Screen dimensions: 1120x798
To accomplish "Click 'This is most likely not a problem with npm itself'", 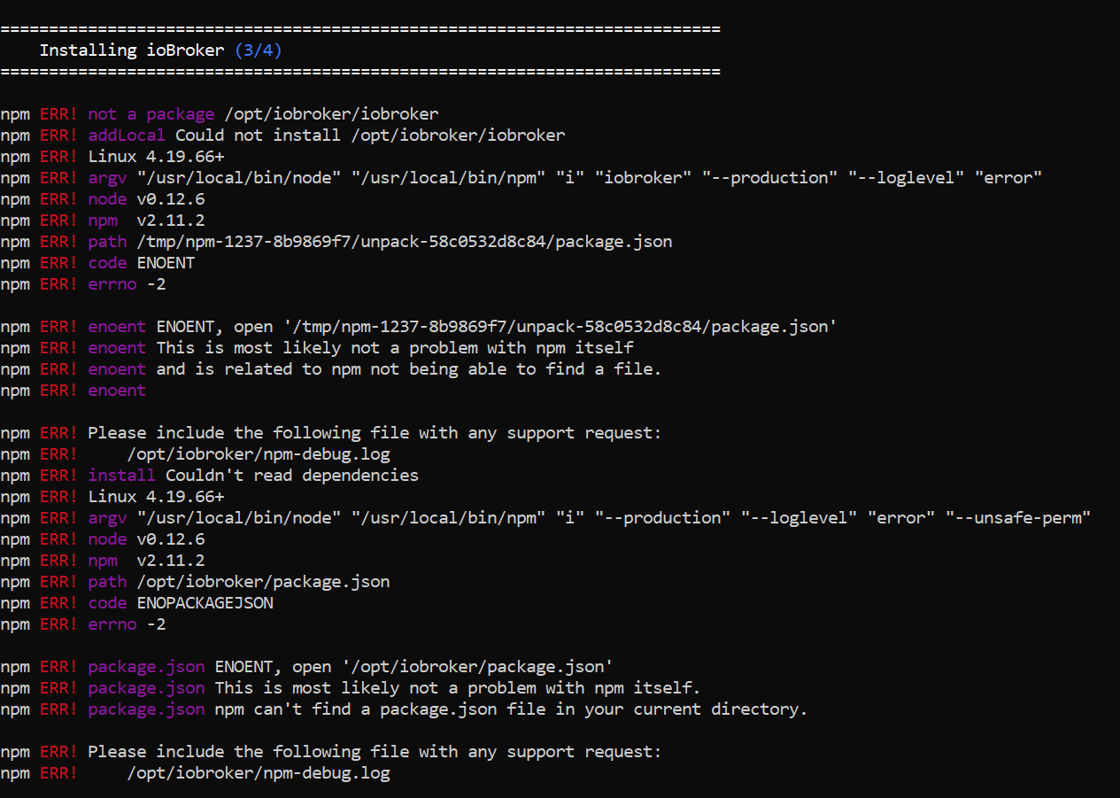I will click(x=395, y=348).
